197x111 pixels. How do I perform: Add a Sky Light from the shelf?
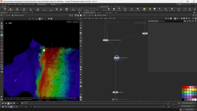pyautogui.click(x=150, y=9)
